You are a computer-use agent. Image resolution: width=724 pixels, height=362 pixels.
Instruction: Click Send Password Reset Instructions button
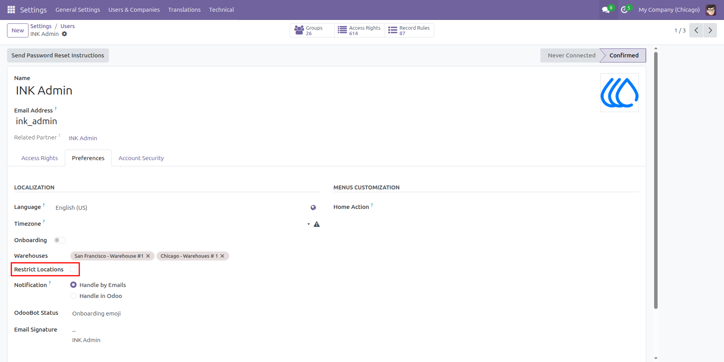pyautogui.click(x=58, y=55)
